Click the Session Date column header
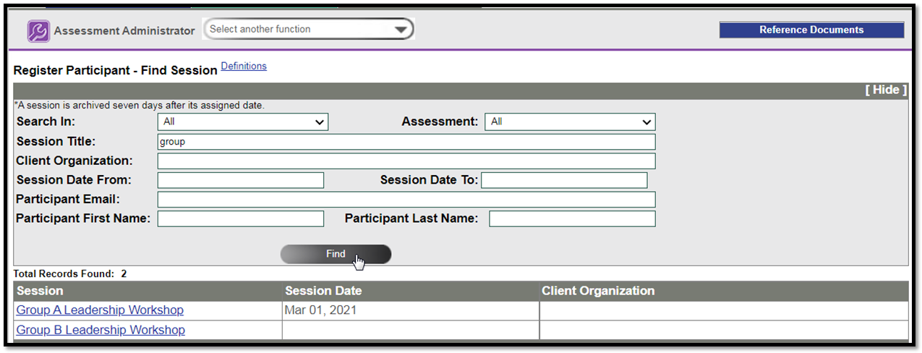 point(323,291)
